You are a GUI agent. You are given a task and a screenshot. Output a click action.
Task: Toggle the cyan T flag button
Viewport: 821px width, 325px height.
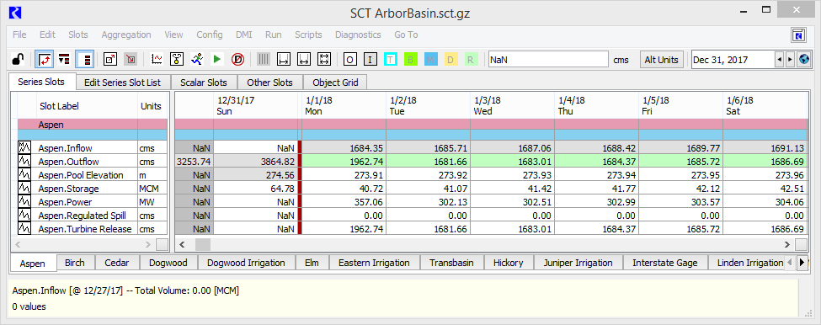(390, 60)
